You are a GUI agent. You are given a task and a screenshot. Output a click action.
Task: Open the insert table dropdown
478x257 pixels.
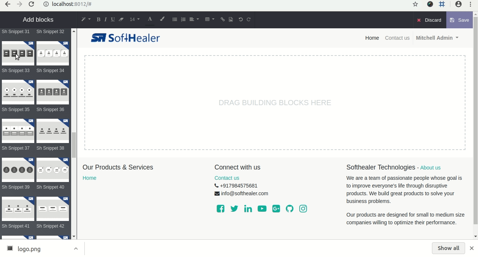click(209, 19)
